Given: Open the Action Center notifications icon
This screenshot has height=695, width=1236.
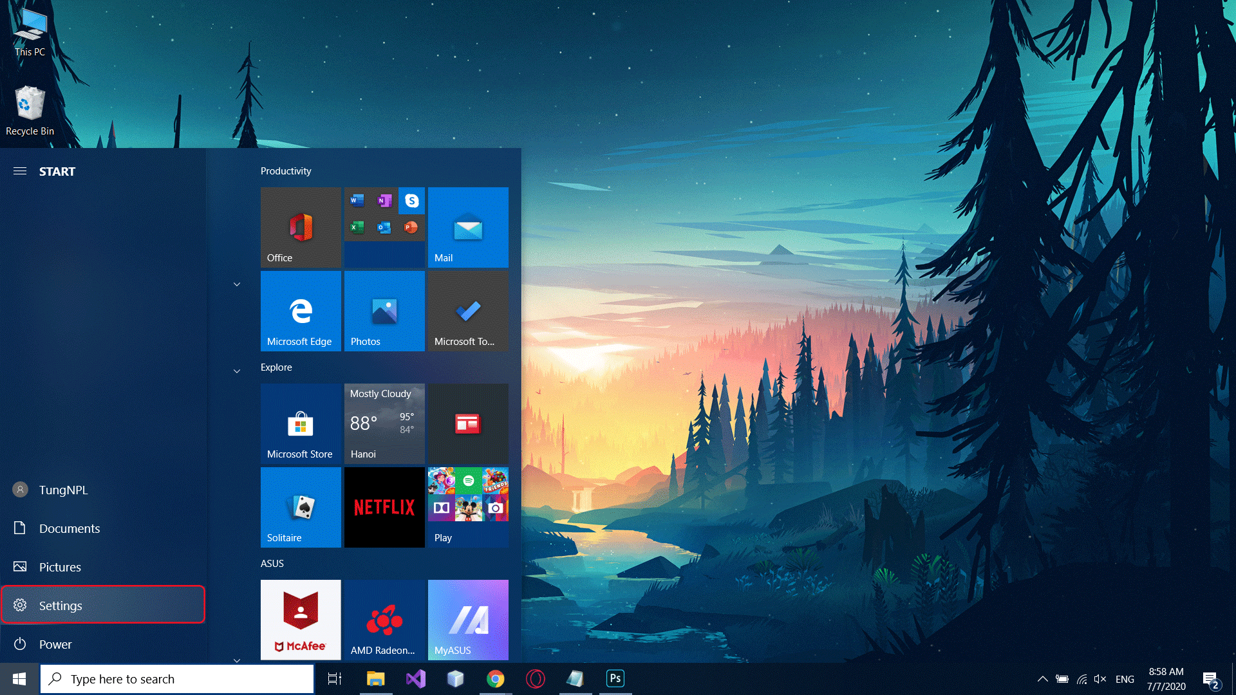Looking at the screenshot, I should (x=1211, y=679).
